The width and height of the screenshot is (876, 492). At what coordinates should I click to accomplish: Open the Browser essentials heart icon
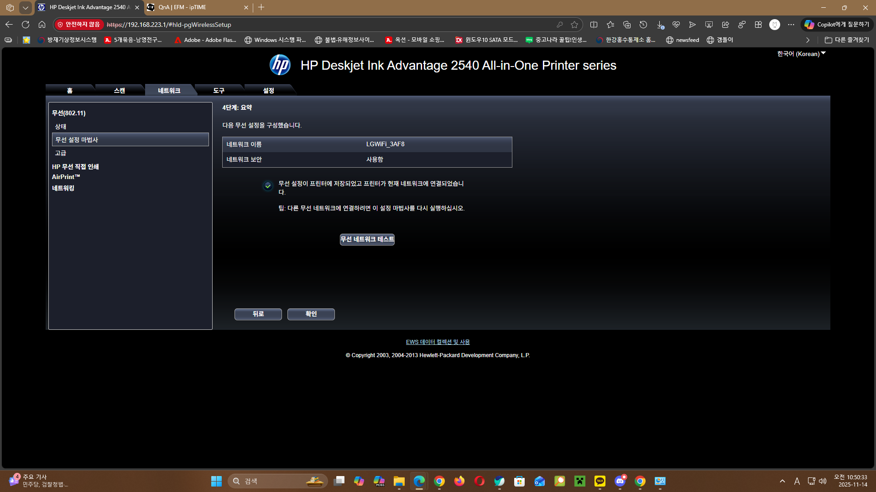[x=676, y=25]
